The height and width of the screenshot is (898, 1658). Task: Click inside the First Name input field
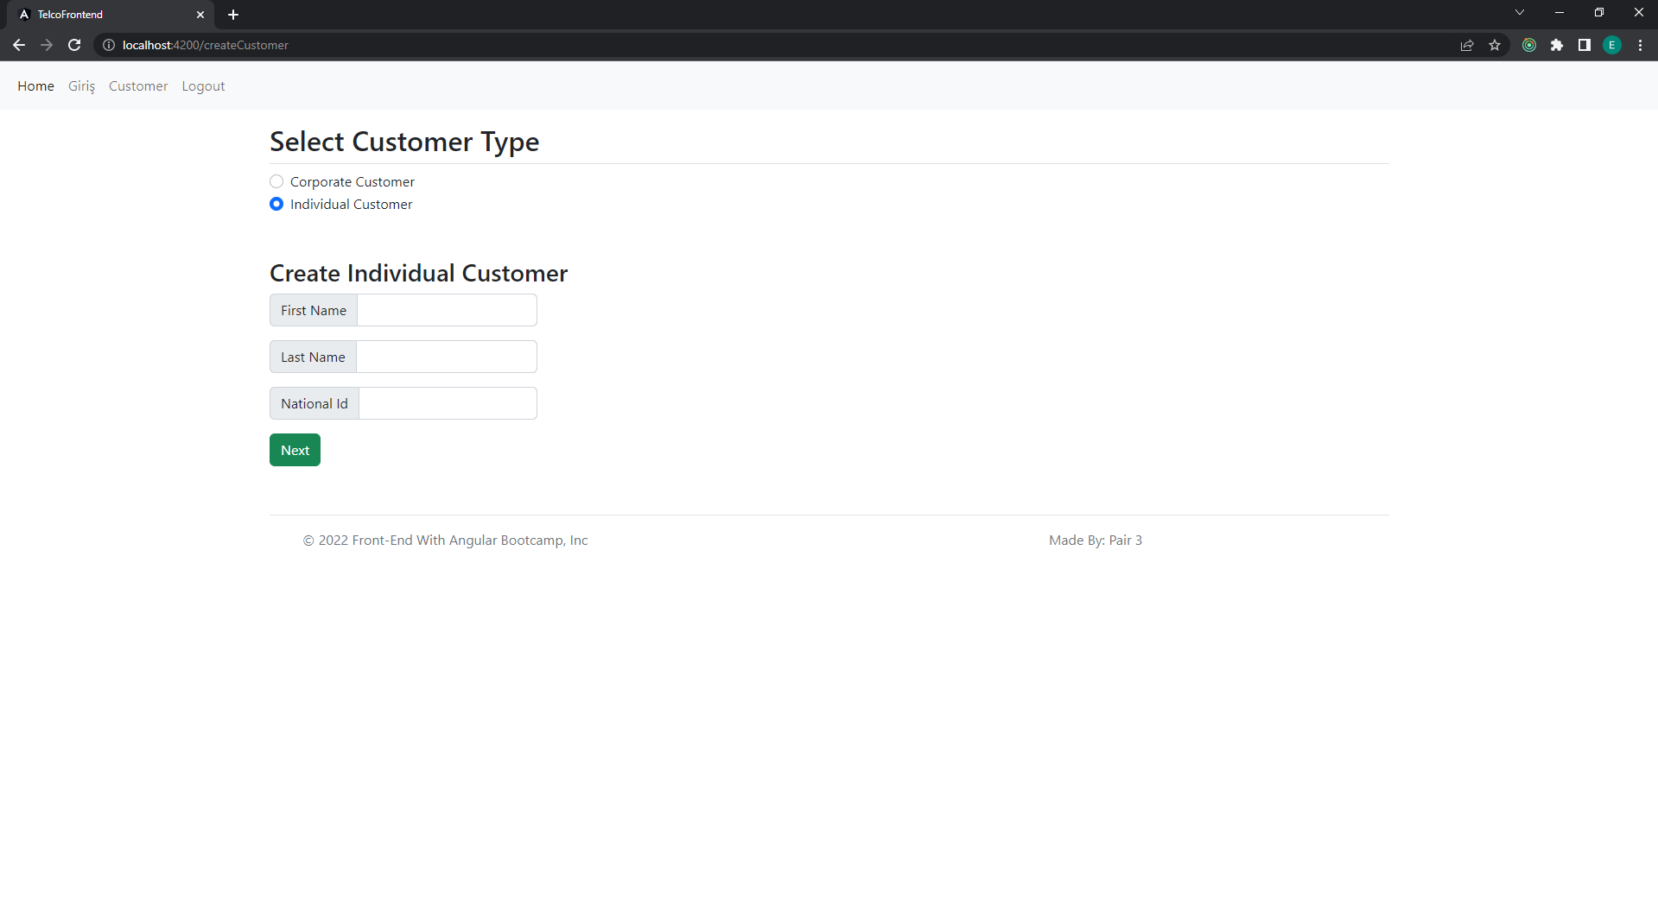click(x=447, y=310)
